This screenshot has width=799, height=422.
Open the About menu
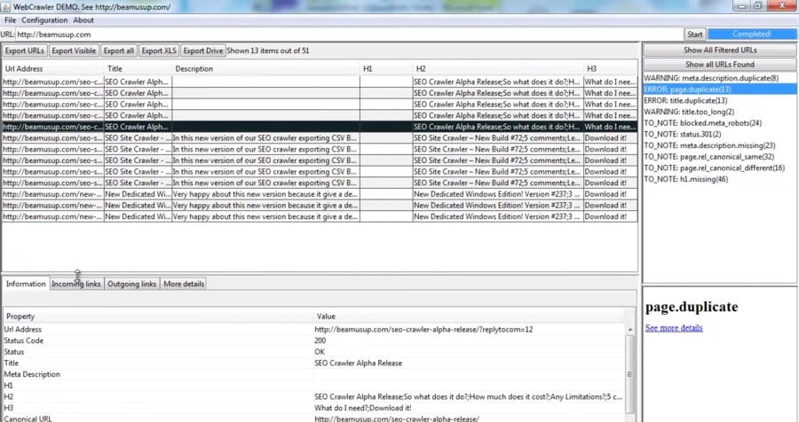[83, 20]
